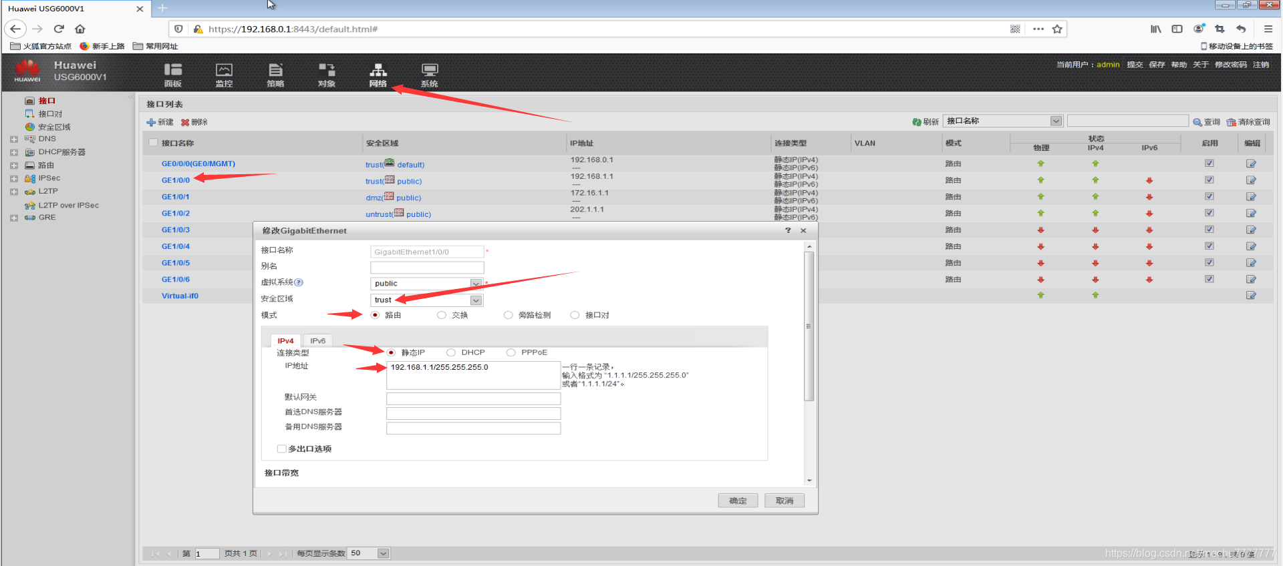Image resolution: width=1283 pixels, height=566 pixels.
Task: Open the page actions three-dot icon
Action: tap(1038, 29)
